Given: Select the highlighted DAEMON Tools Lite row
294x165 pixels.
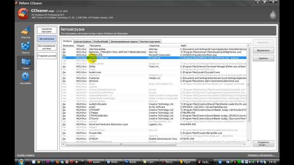Looking at the screenshot, I should 154,58.
